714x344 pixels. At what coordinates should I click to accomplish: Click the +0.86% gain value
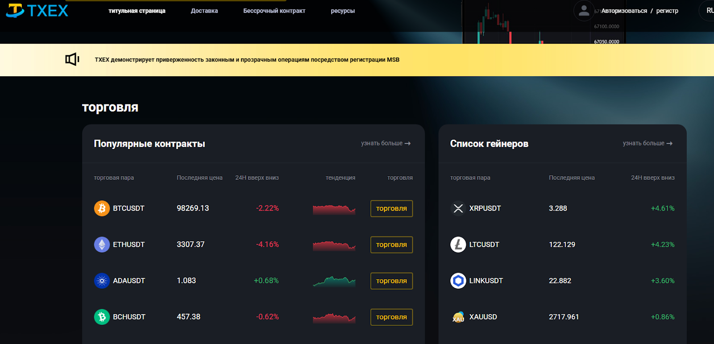663,317
